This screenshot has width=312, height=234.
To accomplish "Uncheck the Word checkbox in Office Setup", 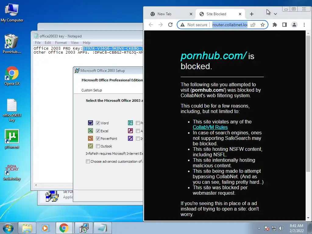I will point(98,123).
